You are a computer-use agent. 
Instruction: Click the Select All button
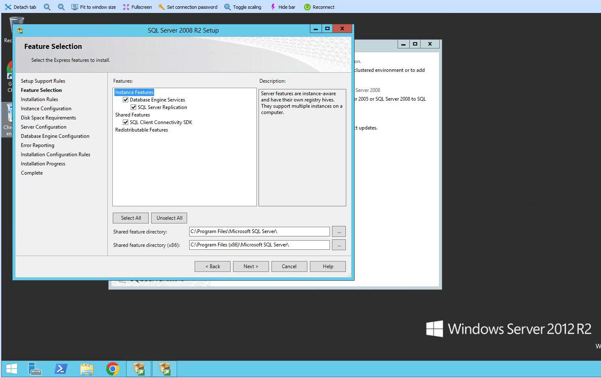click(x=131, y=218)
